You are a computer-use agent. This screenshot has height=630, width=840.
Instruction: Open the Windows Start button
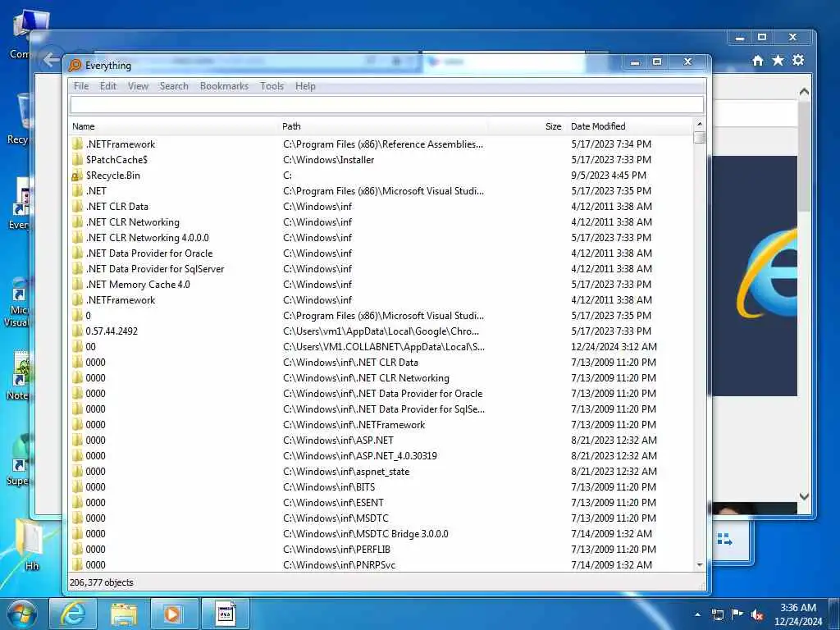(x=22, y=614)
